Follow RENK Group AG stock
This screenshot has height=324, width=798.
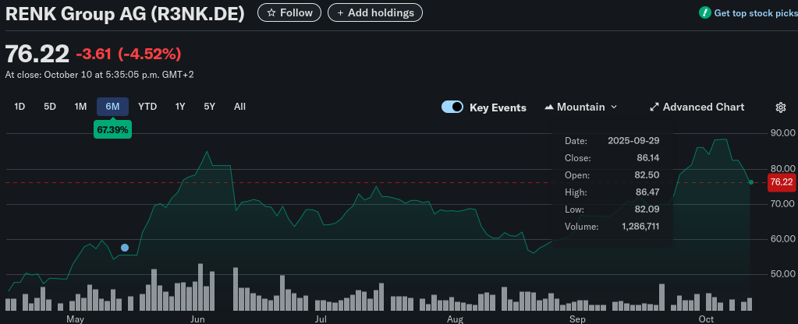click(x=289, y=12)
